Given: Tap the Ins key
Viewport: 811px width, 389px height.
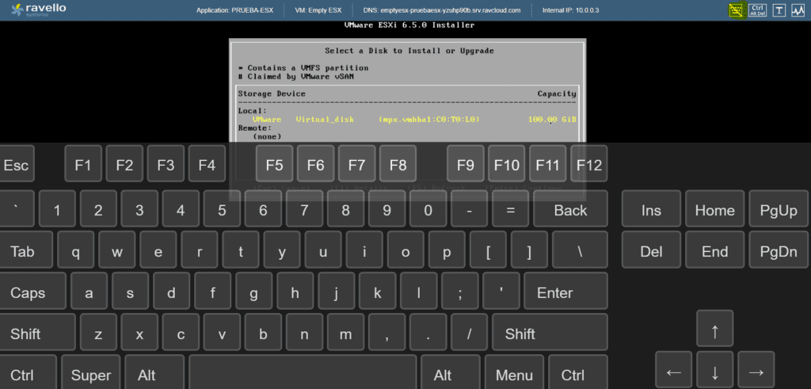Looking at the screenshot, I should coord(651,208).
